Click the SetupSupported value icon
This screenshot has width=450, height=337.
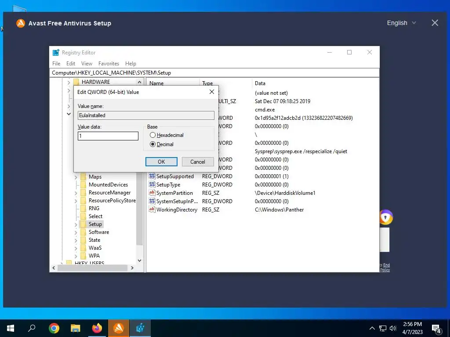[x=152, y=176]
